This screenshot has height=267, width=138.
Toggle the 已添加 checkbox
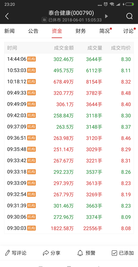(x=115, y=253)
